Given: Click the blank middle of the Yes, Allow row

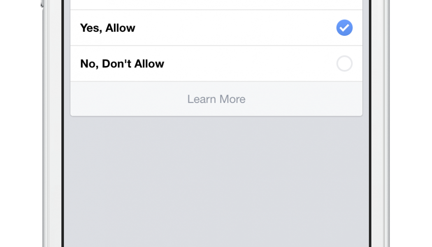Looking at the screenshot, I should 234,28.
